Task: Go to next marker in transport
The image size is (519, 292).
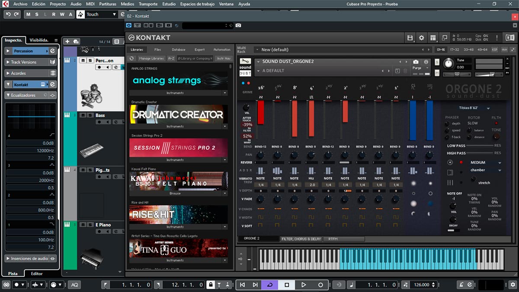Action: click(x=255, y=285)
